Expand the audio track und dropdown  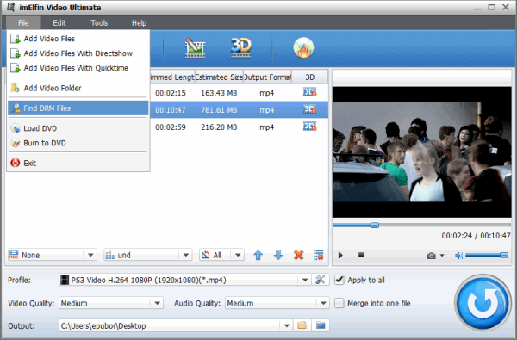[185, 255]
